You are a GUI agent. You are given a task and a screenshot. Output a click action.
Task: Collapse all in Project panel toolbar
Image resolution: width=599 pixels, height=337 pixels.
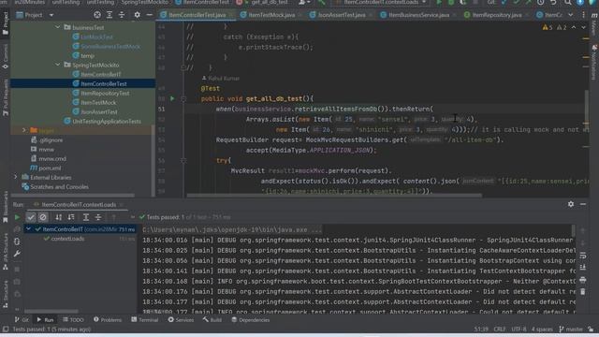point(122,15)
